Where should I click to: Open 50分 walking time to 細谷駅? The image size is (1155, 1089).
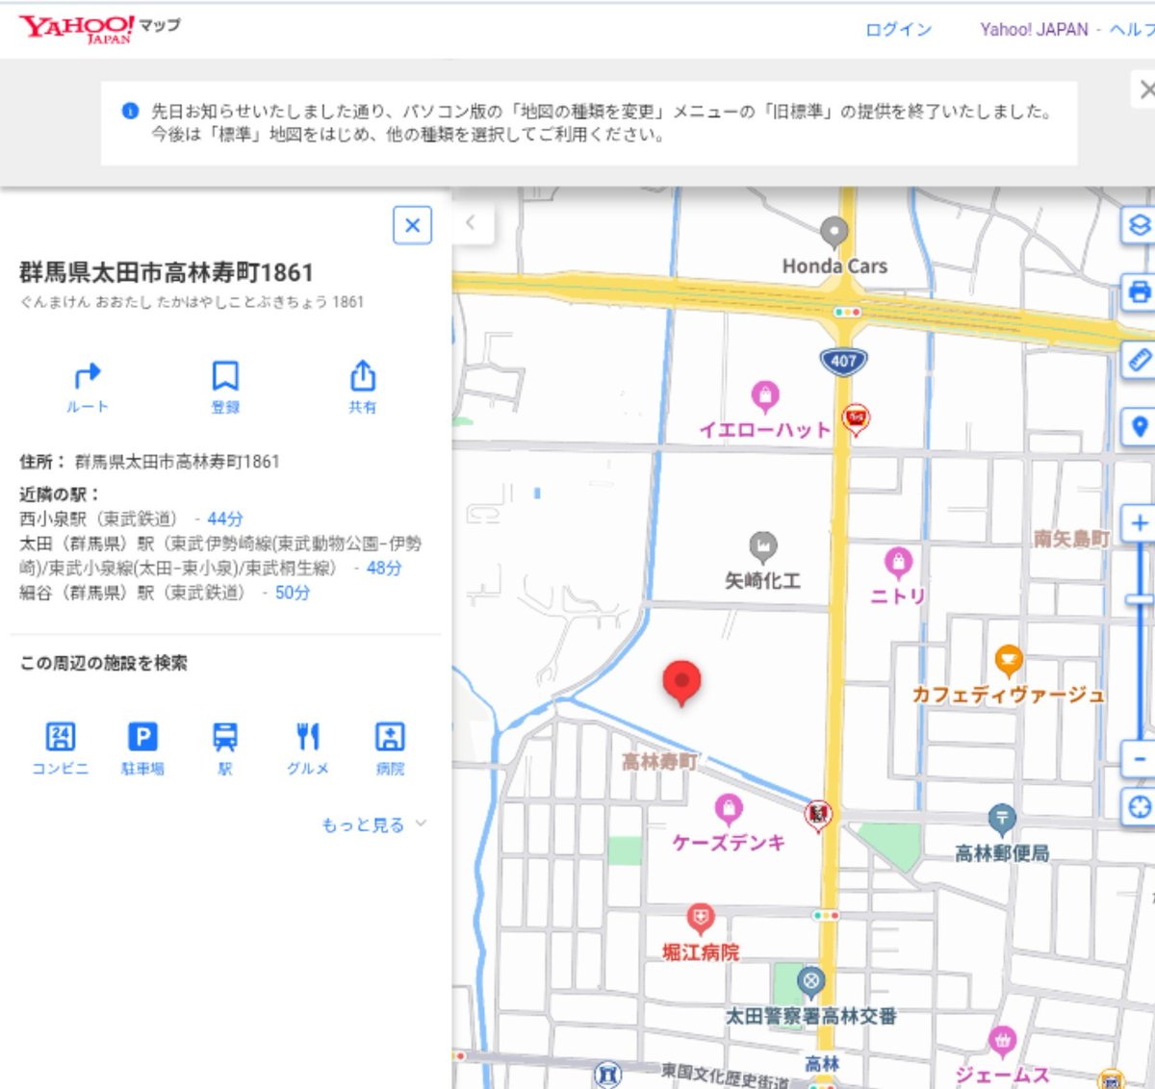point(293,593)
